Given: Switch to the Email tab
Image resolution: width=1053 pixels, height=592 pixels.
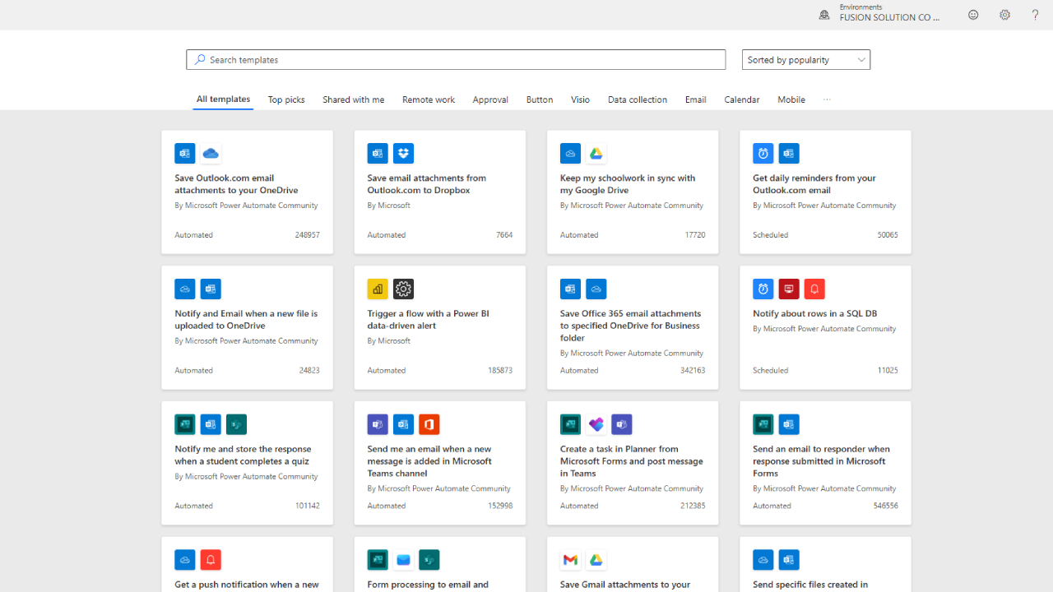Looking at the screenshot, I should click(695, 99).
